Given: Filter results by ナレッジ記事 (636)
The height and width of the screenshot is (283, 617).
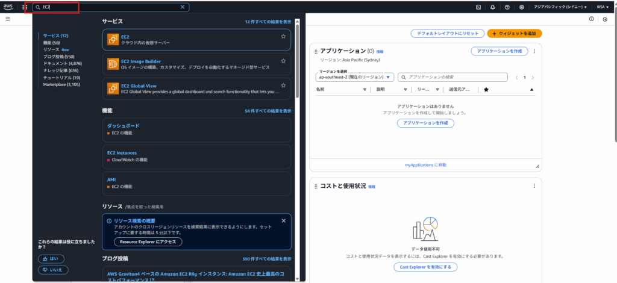Looking at the screenshot, I should [61, 70].
